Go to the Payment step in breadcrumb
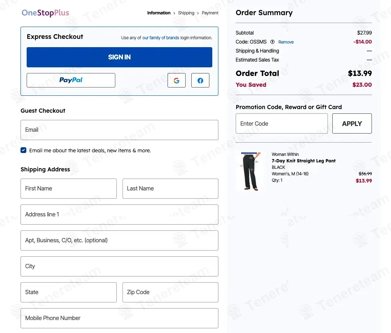This screenshot has width=391, height=333. click(210, 13)
